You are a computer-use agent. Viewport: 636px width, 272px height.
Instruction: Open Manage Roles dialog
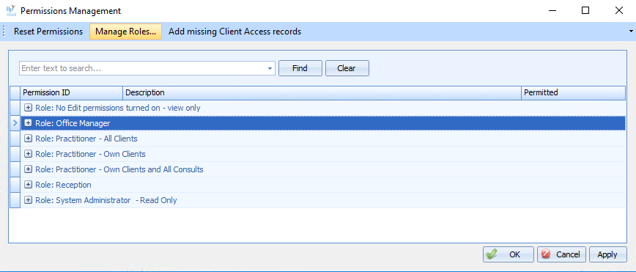125,32
